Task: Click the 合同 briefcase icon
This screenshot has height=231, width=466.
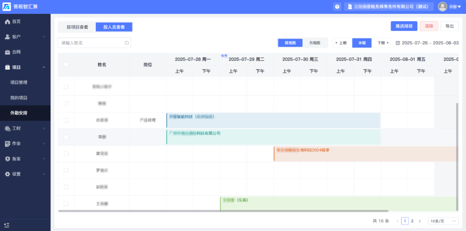Action: tap(7, 52)
